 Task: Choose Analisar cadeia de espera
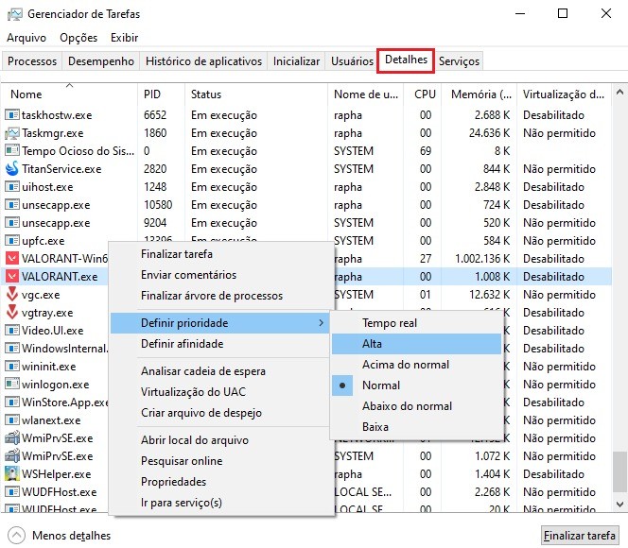point(219,371)
